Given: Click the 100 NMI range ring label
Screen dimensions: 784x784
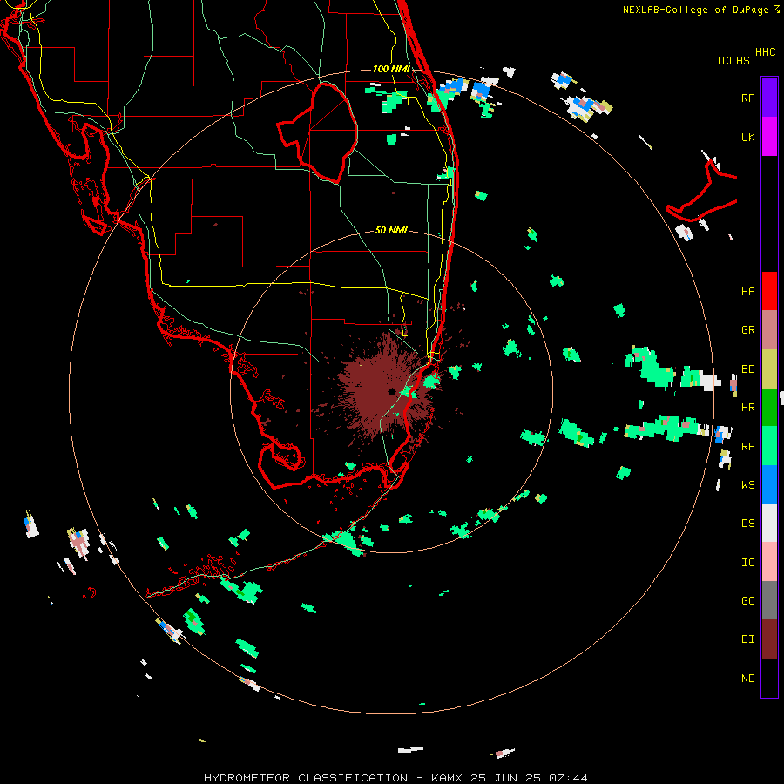Looking at the screenshot, I should (391, 69).
